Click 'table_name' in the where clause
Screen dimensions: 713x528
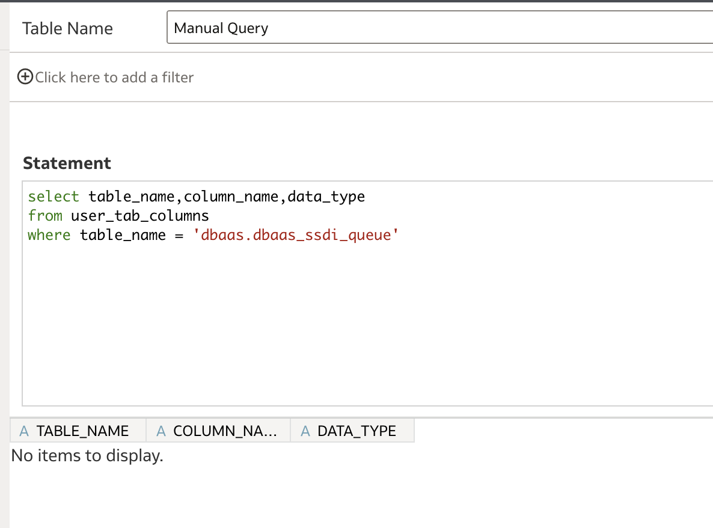tap(123, 235)
